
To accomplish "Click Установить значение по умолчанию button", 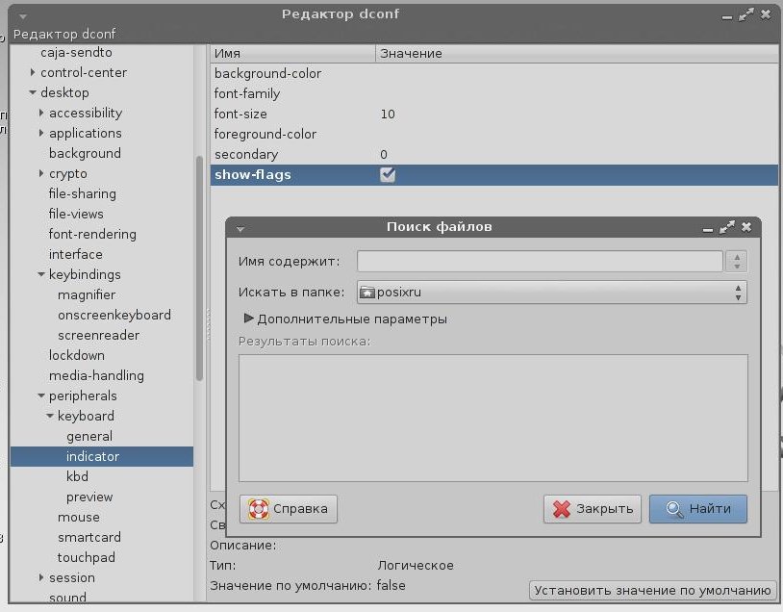I will click(x=653, y=591).
